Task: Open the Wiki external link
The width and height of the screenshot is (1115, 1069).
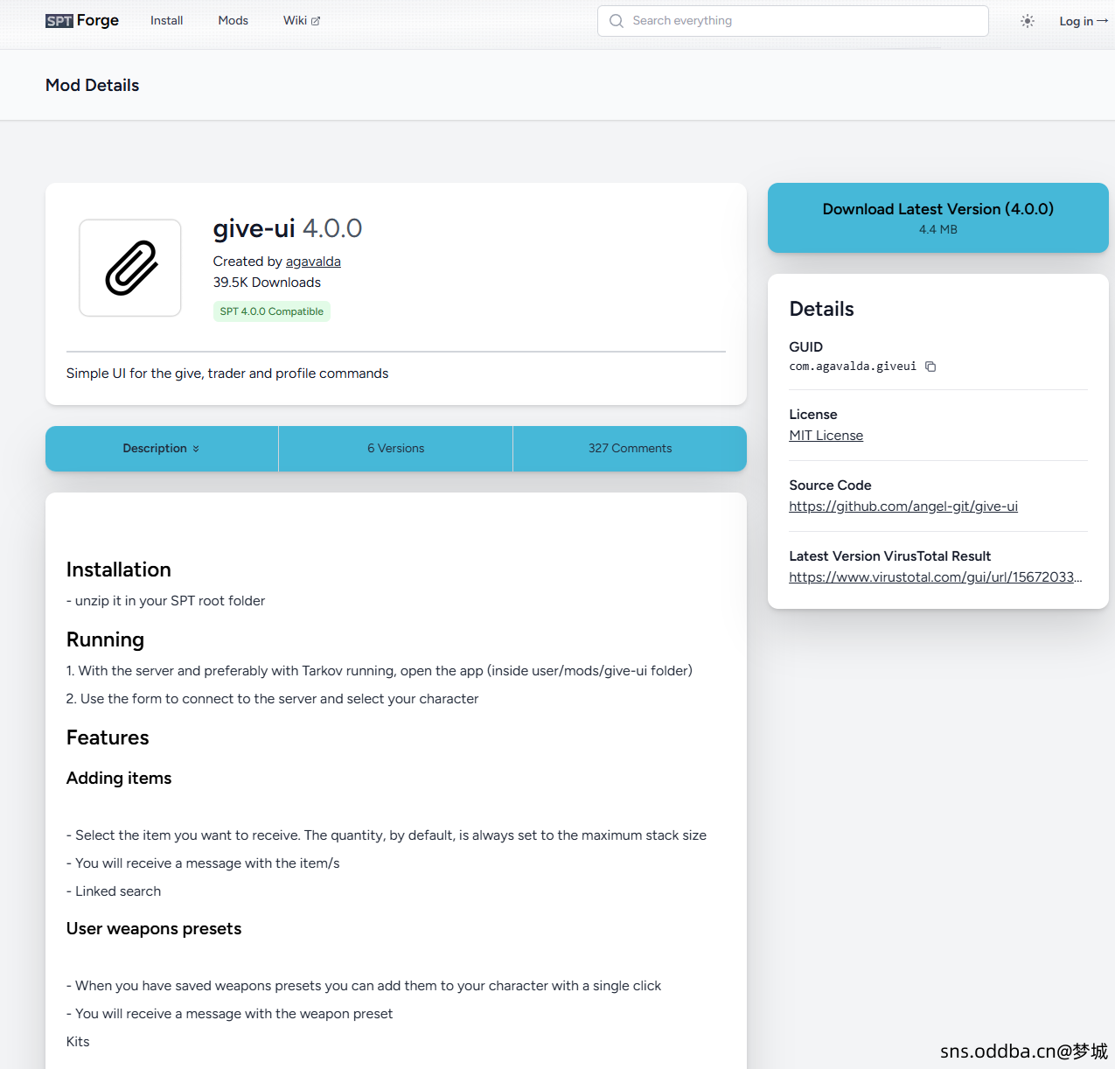Action: (x=301, y=20)
